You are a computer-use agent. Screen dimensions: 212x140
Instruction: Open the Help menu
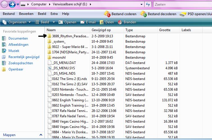(x=66, y=14)
